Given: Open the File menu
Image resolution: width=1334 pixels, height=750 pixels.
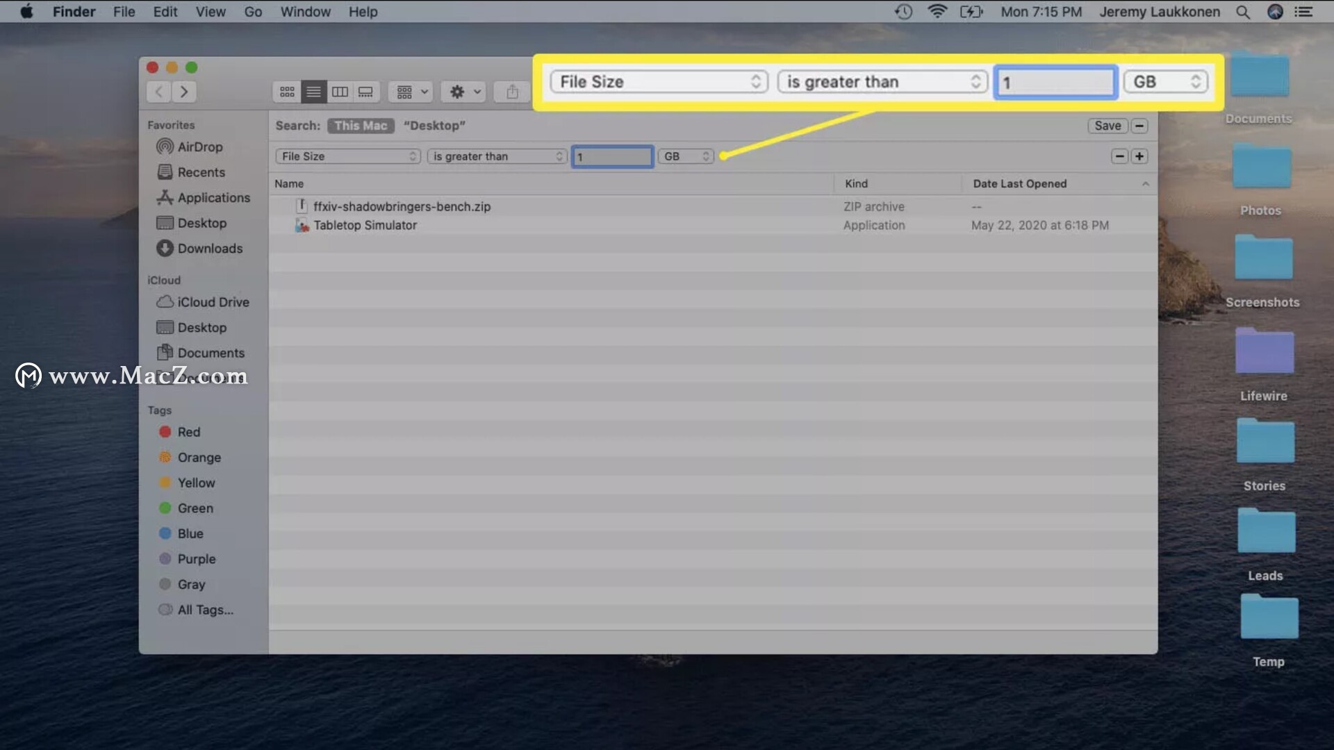Looking at the screenshot, I should [124, 12].
